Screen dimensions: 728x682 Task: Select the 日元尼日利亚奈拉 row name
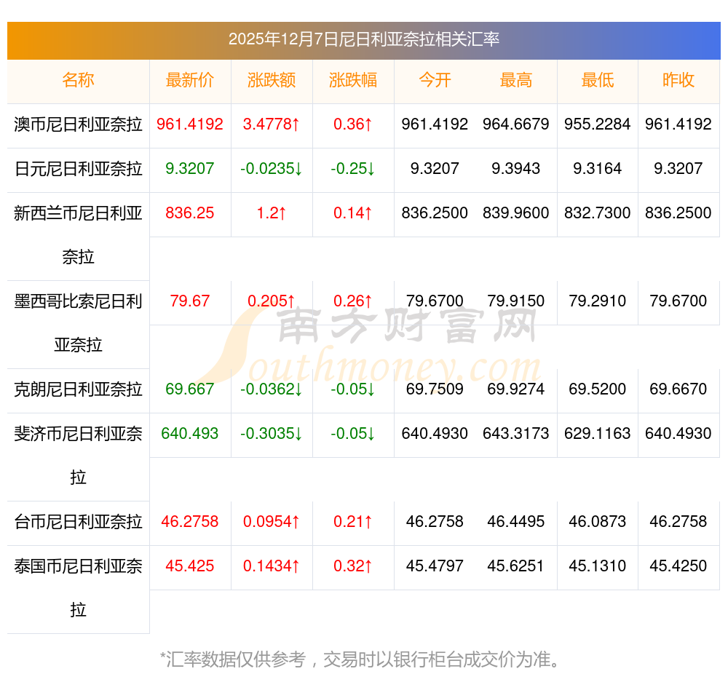point(78,169)
